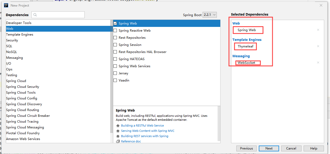Select the Template Engines category
The image size is (330, 154).
click(20, 35)
